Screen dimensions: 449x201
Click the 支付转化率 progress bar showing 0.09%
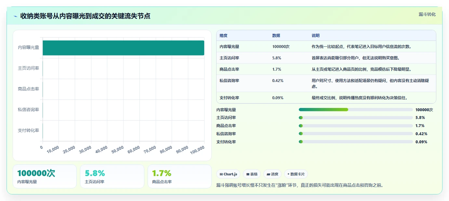pyautogui.click(x=356, y=142)
